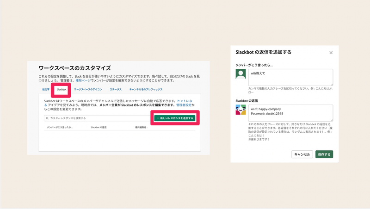
Task: Switch to the Slackbot tab
Action: [62, 89]
